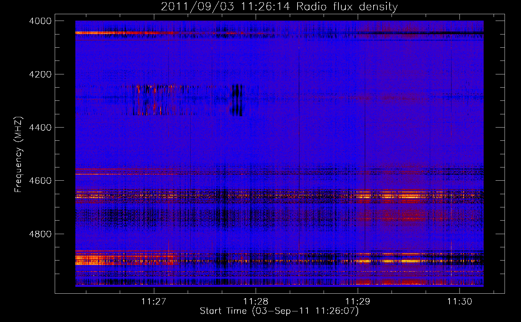Click the 11:29 time tick label
Viewport: 521px width, 322px height.
(x=358, y=301)
